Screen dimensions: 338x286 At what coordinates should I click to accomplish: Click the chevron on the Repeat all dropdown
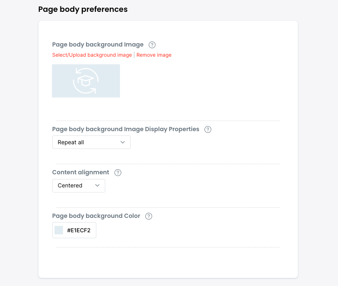tap(123, 143)
